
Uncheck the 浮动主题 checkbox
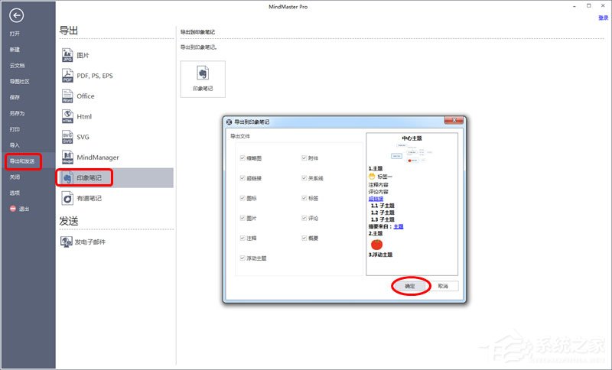tap(243, 258)
